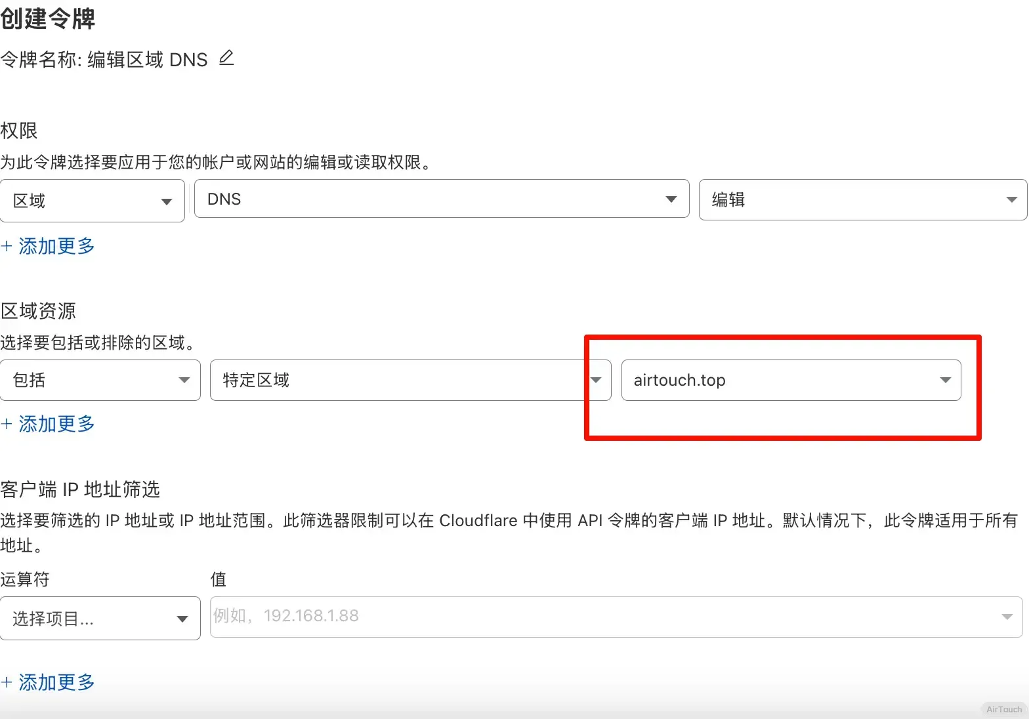Click the arrow of the airtouch.top selector
Viewport: 1029px width, 719px height.
click(x=945, y=380)
